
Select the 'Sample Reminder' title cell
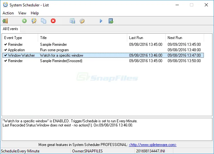[54, 45]
